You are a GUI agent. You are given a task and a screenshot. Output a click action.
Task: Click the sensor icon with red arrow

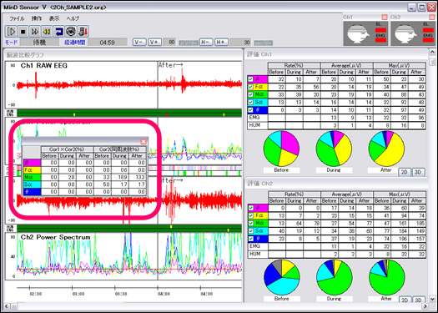click(x=83, y=32)
